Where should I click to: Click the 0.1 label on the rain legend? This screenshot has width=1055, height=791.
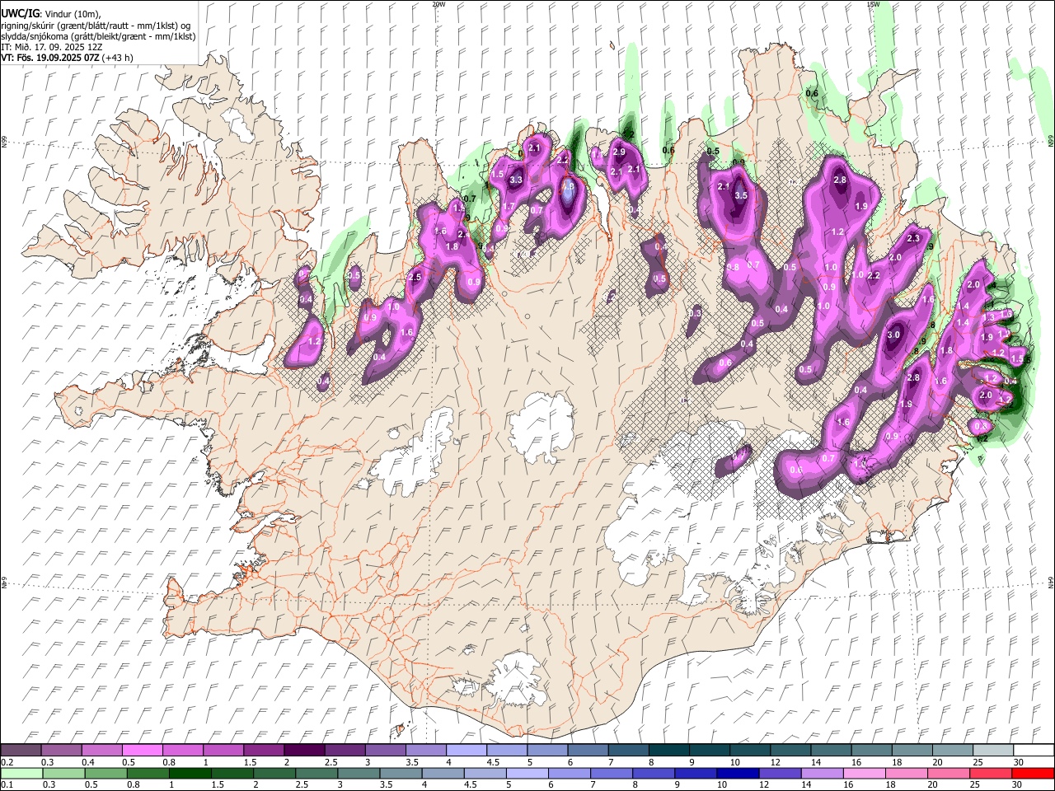6,784
